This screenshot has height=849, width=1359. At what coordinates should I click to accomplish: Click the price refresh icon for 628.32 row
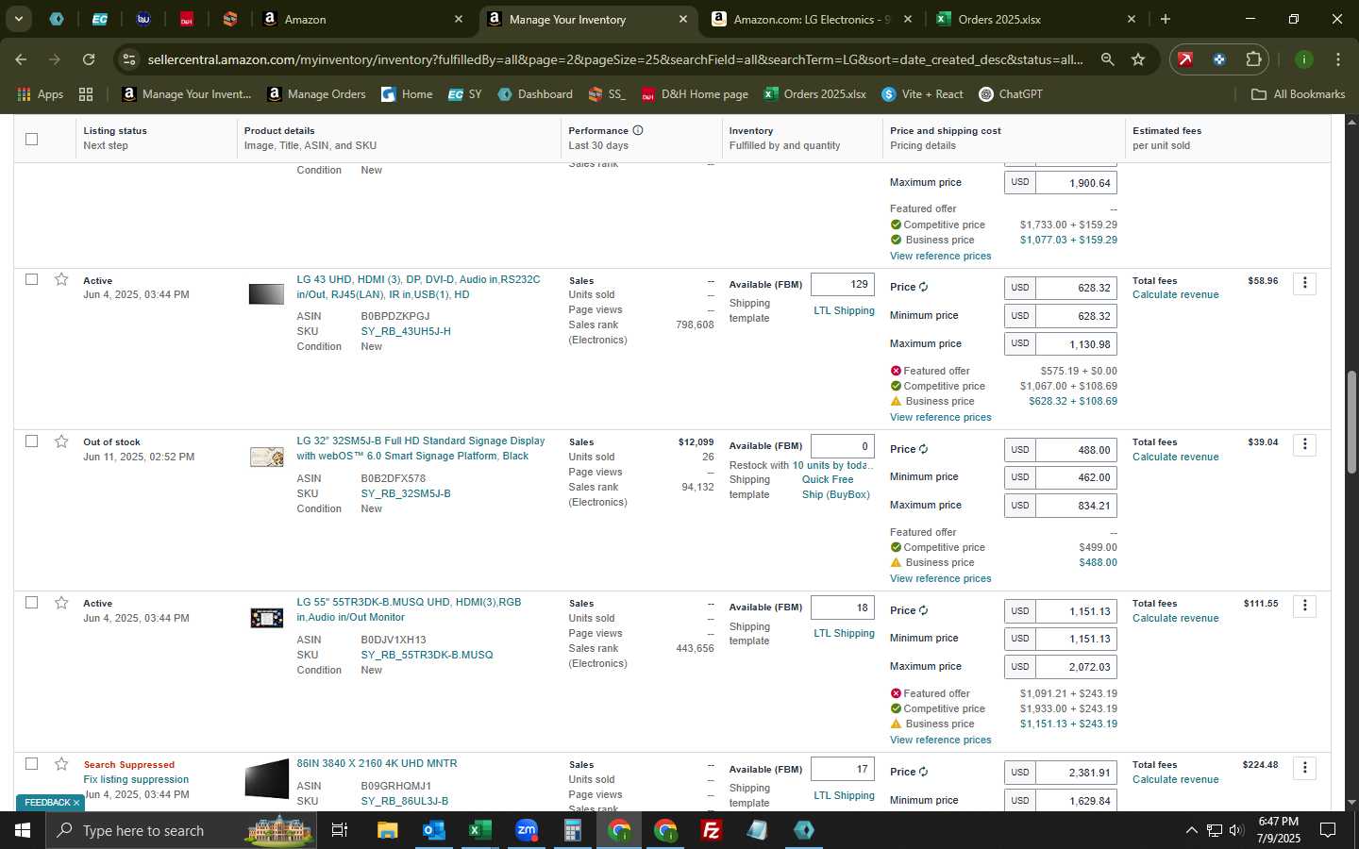(923, 287)
